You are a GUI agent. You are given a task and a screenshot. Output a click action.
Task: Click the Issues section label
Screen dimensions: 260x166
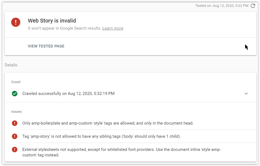(17, 112)
